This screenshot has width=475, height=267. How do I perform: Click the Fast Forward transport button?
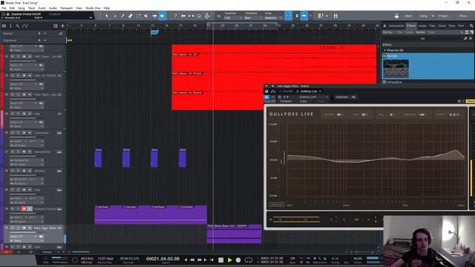(199, 260)
